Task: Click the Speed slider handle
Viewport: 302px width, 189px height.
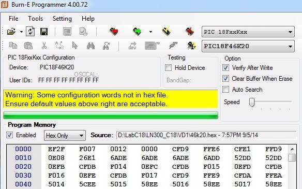Action: (252, 102)
